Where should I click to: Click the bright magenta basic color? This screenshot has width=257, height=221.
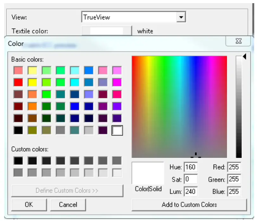pyautogui.click(x=117, y=82)
